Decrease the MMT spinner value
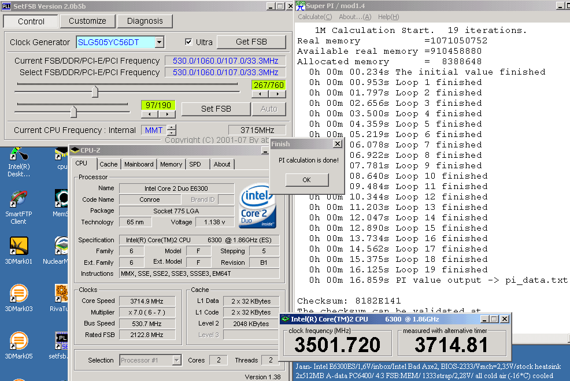570x381 pixels. (x=172, y=133)
